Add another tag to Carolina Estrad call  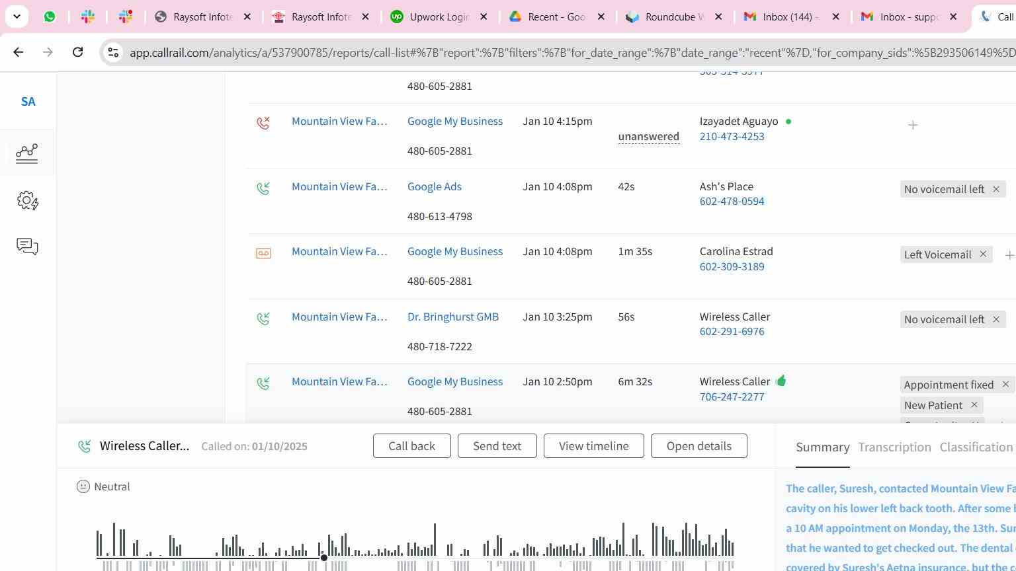(1009, 255)
